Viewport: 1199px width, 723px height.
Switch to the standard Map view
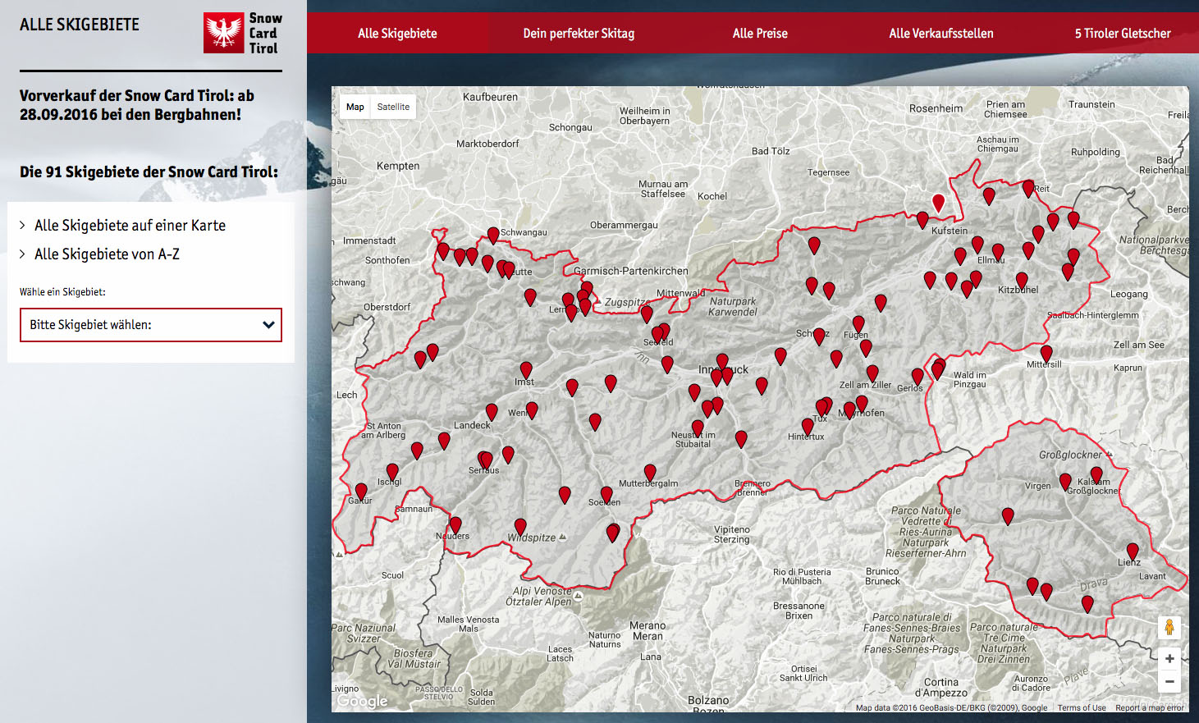(355, 107)
